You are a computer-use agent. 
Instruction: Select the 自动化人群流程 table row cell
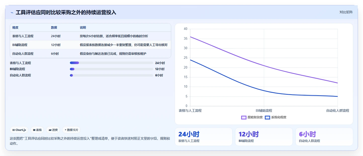coord(23,54)
